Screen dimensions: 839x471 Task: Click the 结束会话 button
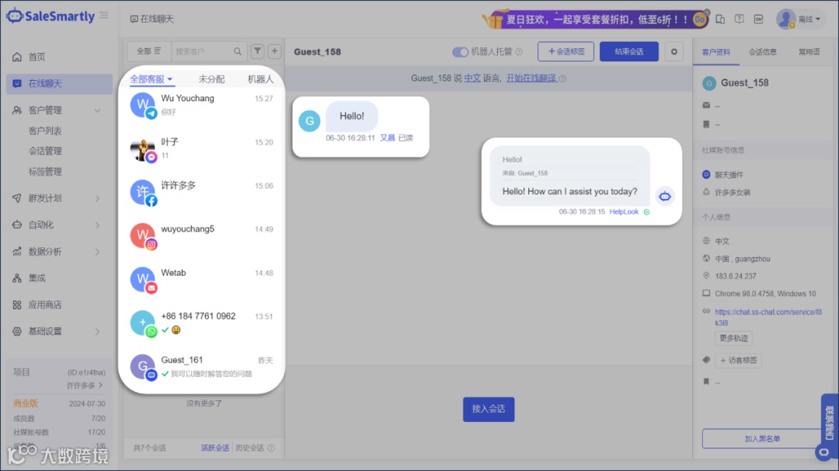coord(630,51)
